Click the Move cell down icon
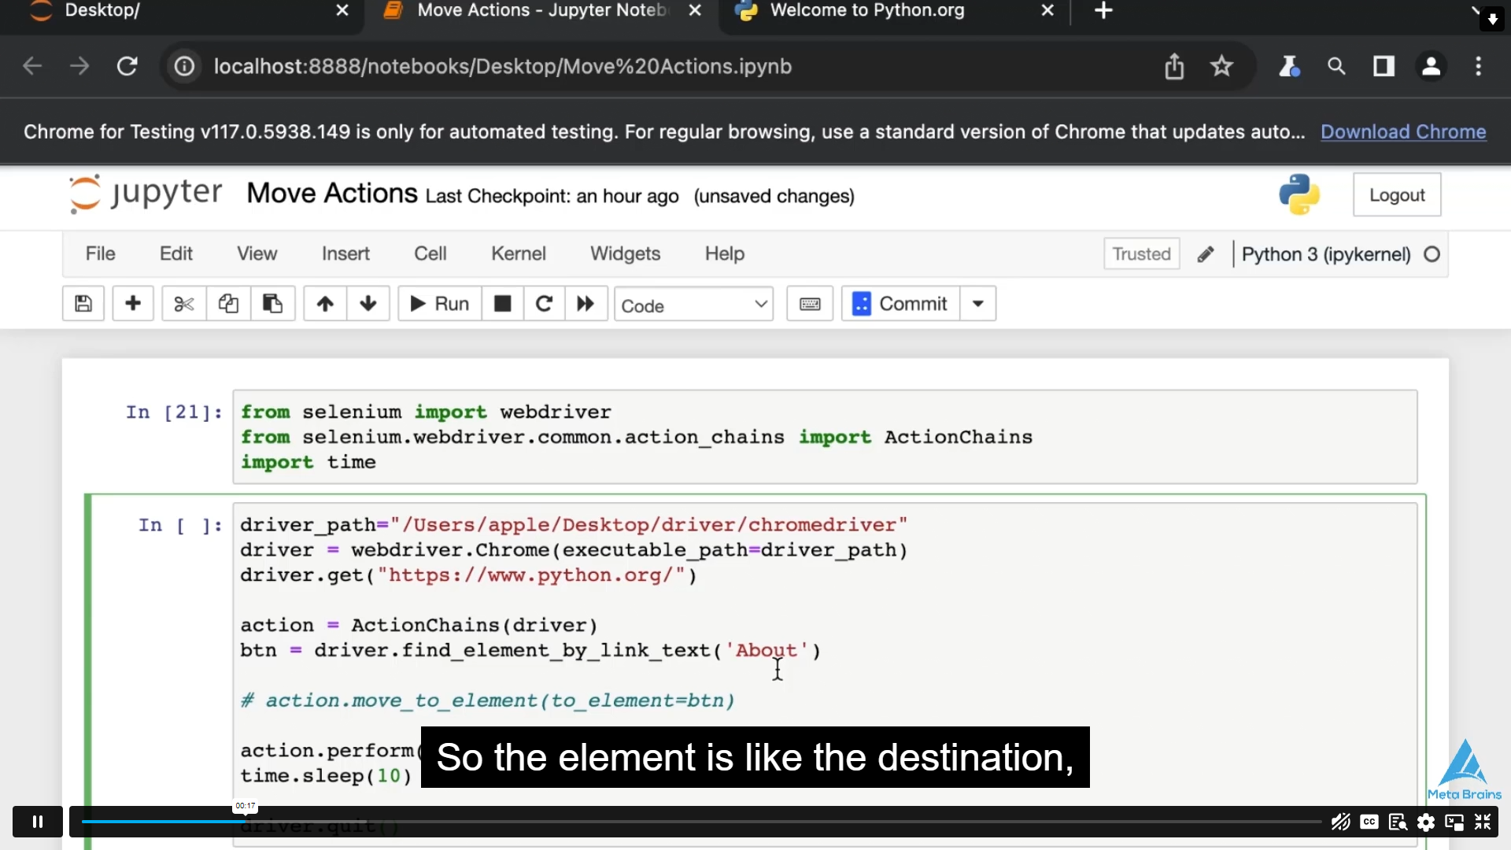Screen dimensions: 1511x850 click(x=368, y=304)
